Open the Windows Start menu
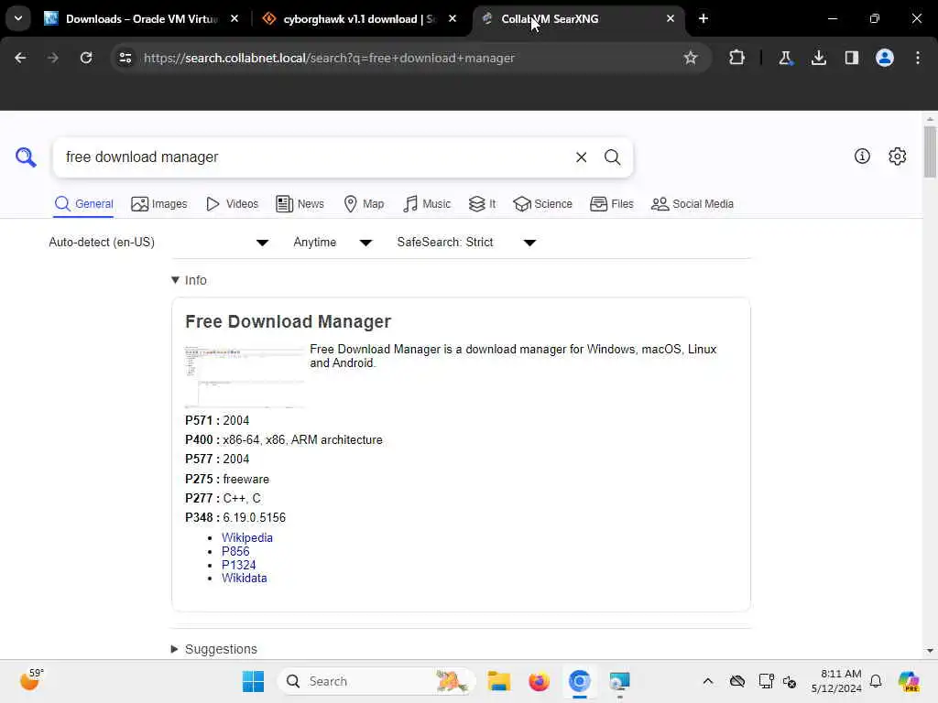 tap(253, 681)
